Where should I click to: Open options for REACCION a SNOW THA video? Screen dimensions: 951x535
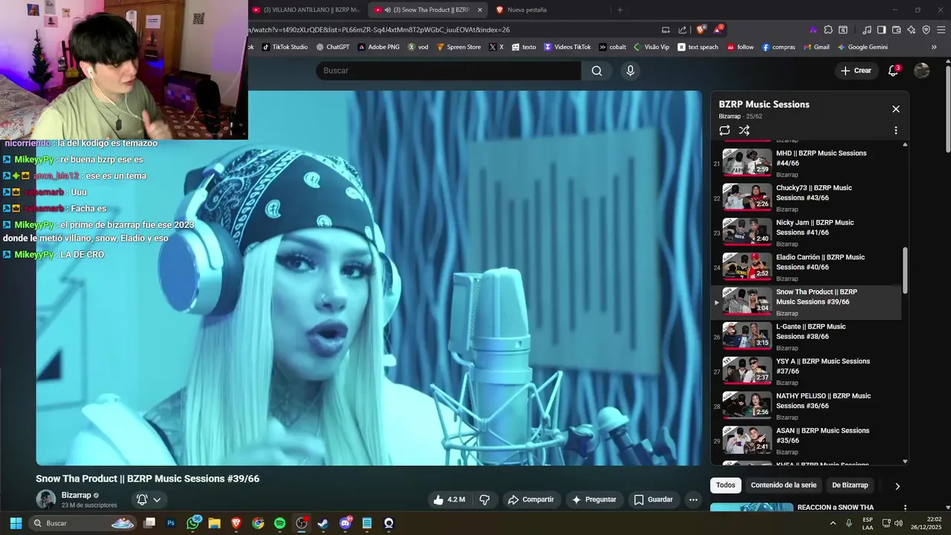(905, 508)
